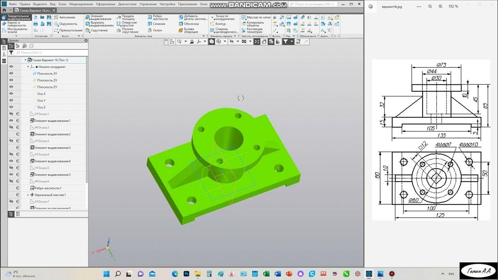Hide Плоскость ZX using its eye

(x=11, y=80)
